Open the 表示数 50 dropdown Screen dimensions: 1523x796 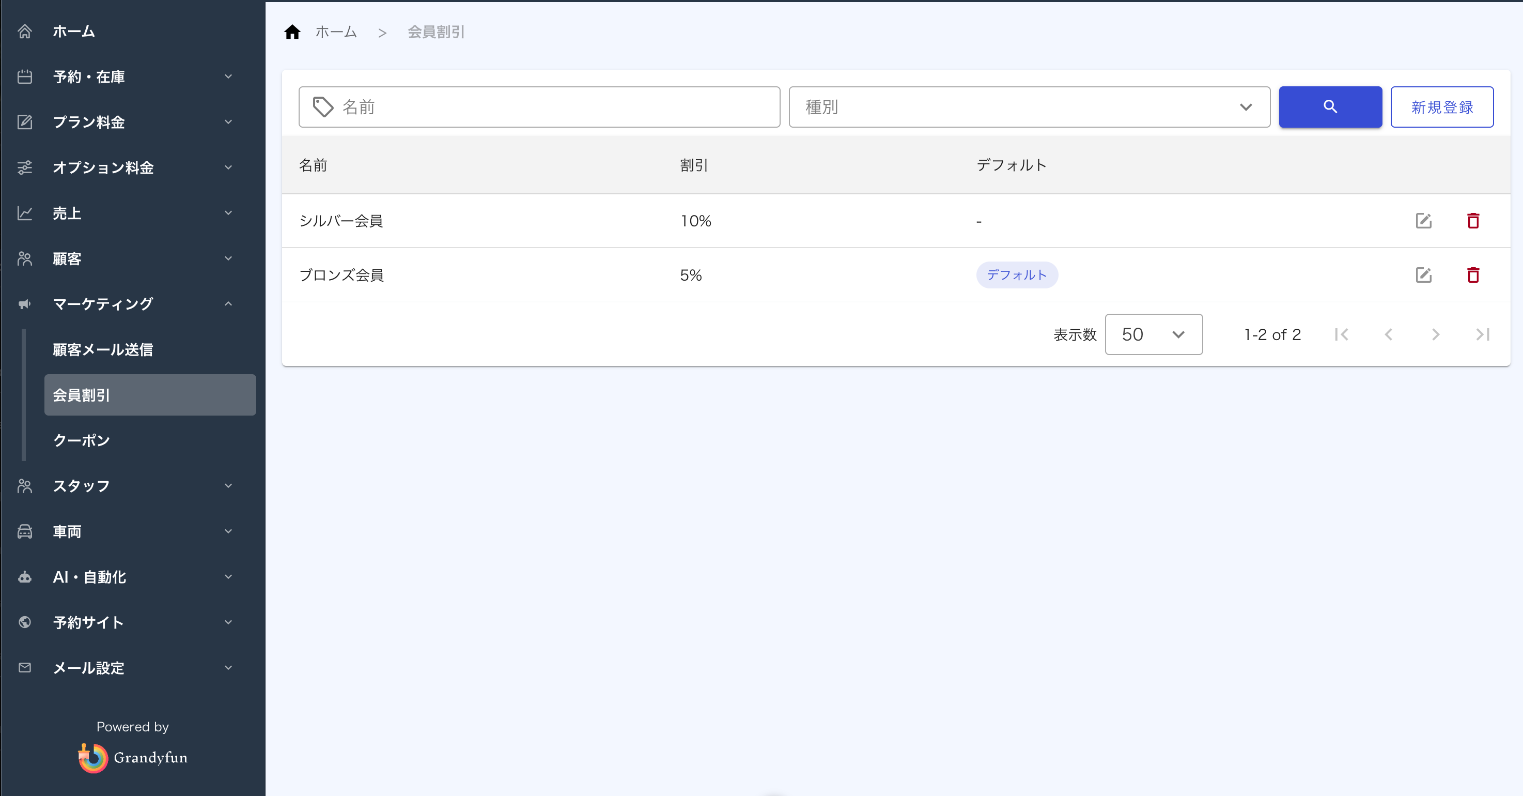tap(1154, 335)
